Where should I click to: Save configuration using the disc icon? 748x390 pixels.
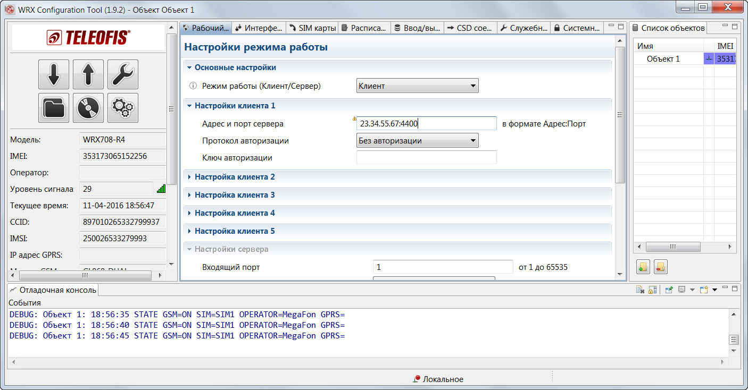(88, 108)
